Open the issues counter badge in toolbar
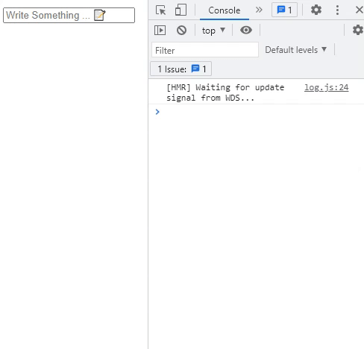The image size is (364, 349). [x=285, y=10]
